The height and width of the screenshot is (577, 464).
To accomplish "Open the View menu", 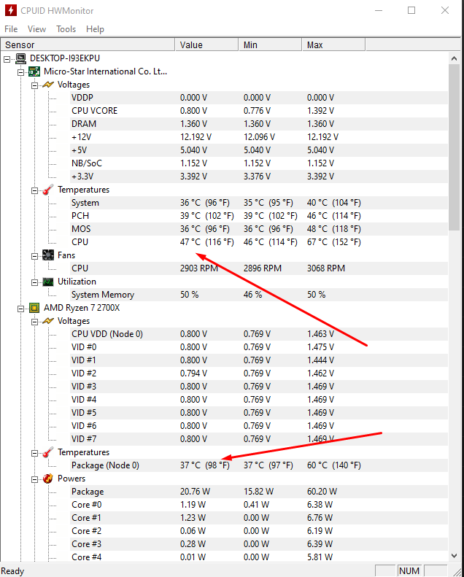I will (x=36, y=29).
